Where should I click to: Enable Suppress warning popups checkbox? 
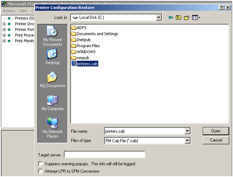[40, 164]
